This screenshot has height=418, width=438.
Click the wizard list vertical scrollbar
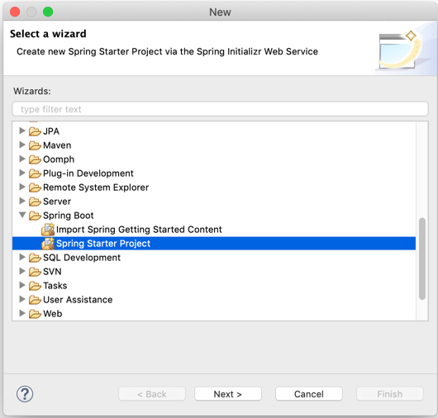coord(422,259)
